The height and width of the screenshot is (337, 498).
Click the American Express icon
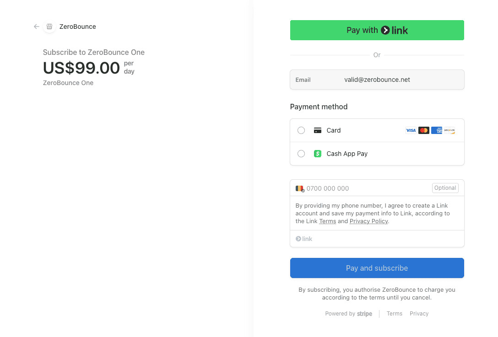tap(436, 130)
